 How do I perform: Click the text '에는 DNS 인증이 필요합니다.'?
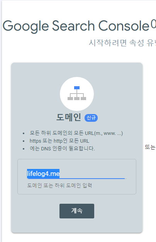pos(62,148)
